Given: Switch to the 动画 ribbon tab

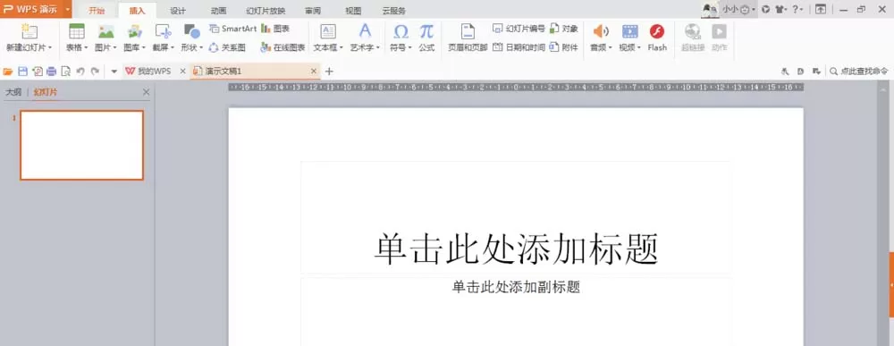Looking at the screenshot, I should pyautogui.click(x=218, y=11).
